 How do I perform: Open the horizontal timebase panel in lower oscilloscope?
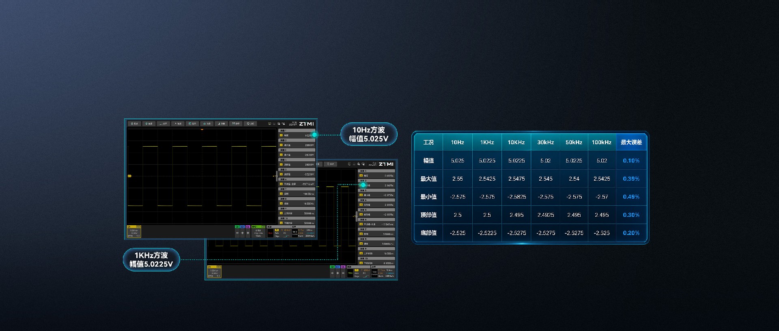(383, 271)
